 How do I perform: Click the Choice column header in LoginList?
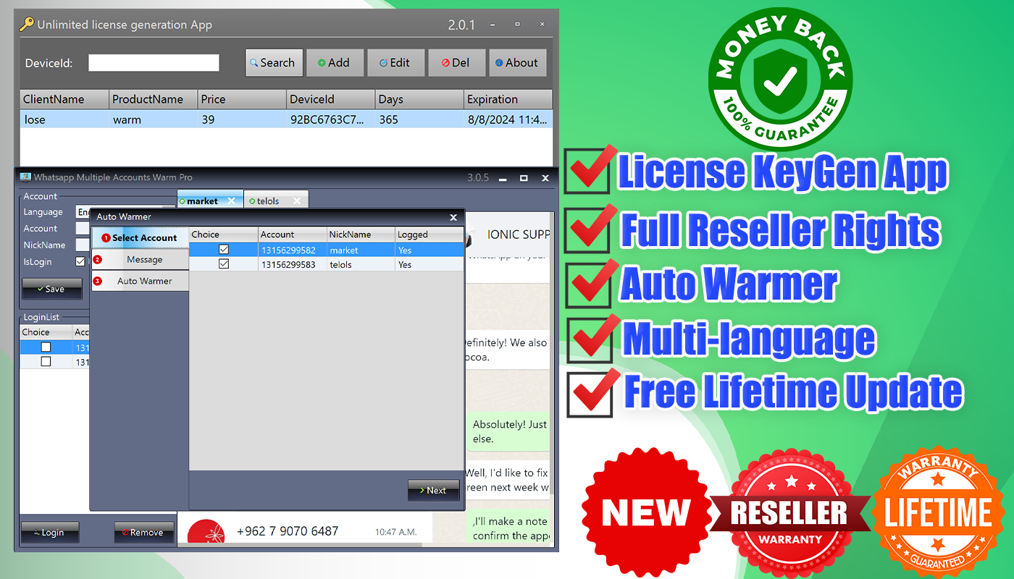pos(46,332)
